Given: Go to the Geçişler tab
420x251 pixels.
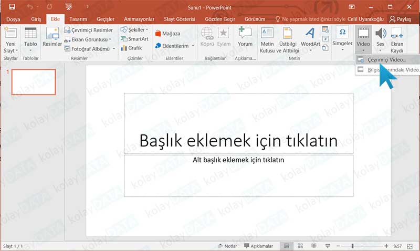Looking at the screenshot, I should click(x=106, y=19).
